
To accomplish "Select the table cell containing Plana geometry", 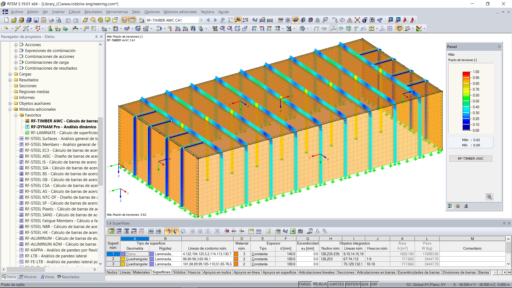I will pos(135,254).
